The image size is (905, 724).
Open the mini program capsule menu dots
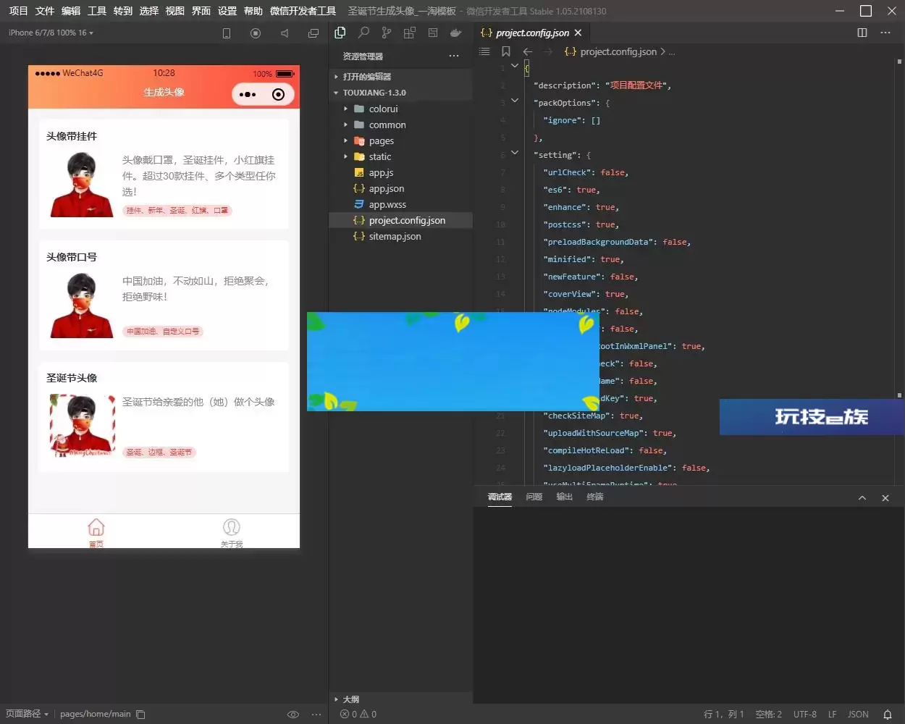click(x=248, y=95)
